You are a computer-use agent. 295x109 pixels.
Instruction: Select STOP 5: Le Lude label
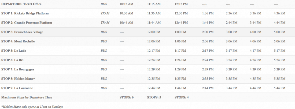pos(14,51)
